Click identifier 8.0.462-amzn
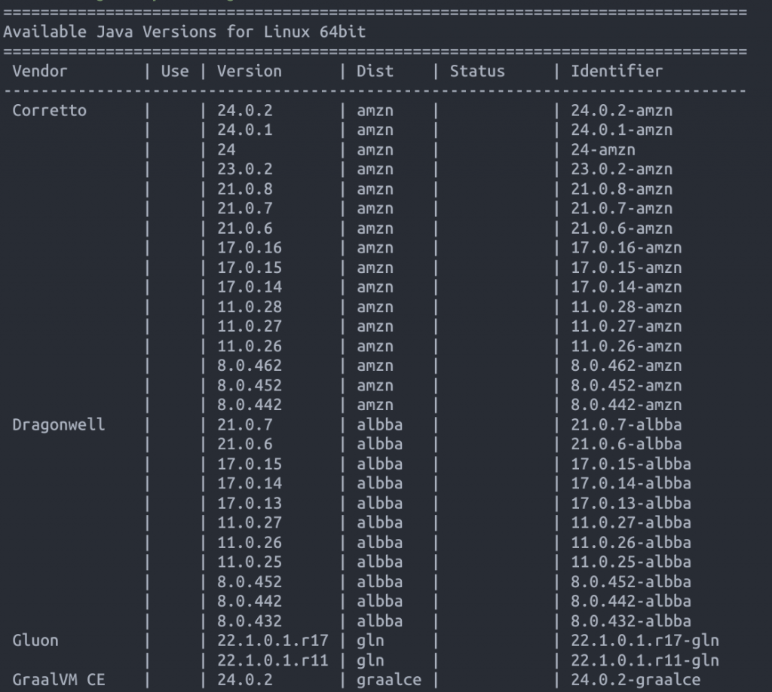The height and width of the screenshot is (692, 772). click(x=626, y=366)
